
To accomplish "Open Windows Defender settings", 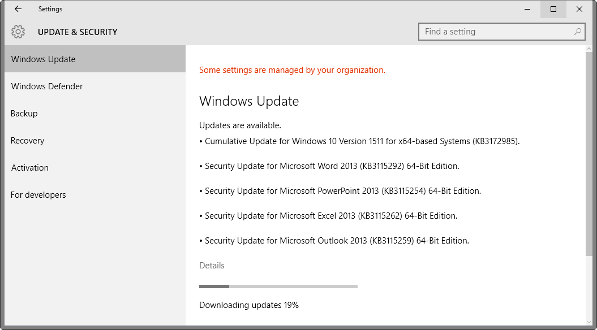I will [x=95, y=86].
